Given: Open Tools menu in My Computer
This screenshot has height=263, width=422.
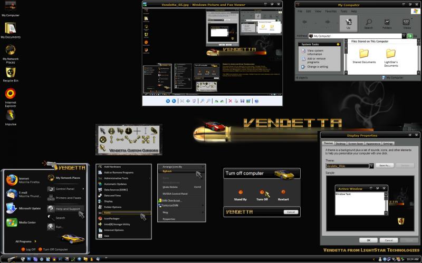Looking at the screenshot, I should tap(344, 11).
